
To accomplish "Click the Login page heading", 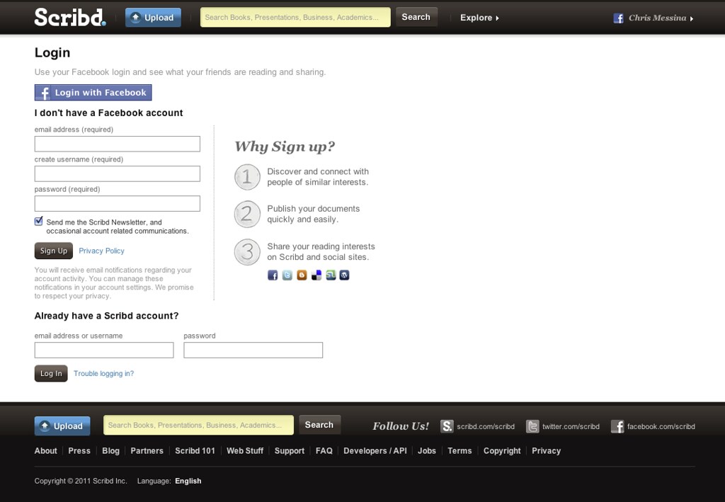I will pos(52,52).
